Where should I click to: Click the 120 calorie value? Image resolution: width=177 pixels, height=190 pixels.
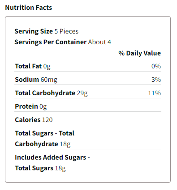pyautogui.click(x=47, y=120)
